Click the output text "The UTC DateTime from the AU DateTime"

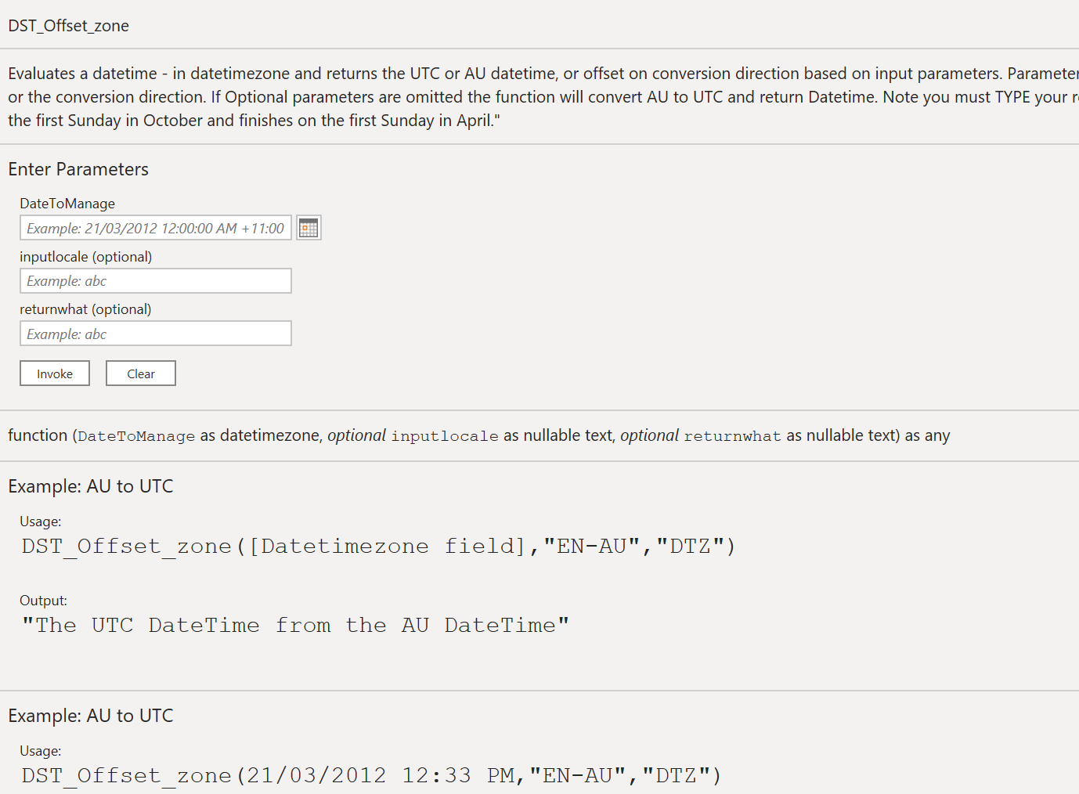click(x=295, y=625)
